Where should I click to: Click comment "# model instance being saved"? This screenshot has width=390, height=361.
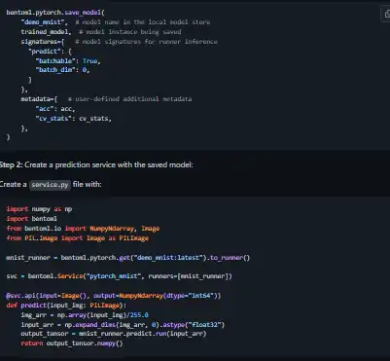[x=129, y=32]
